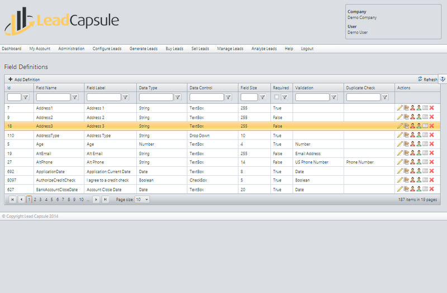Viewport: 447px width, 293px height.
Task: Click the gray form icon for Address2
Action: [425, 117]
